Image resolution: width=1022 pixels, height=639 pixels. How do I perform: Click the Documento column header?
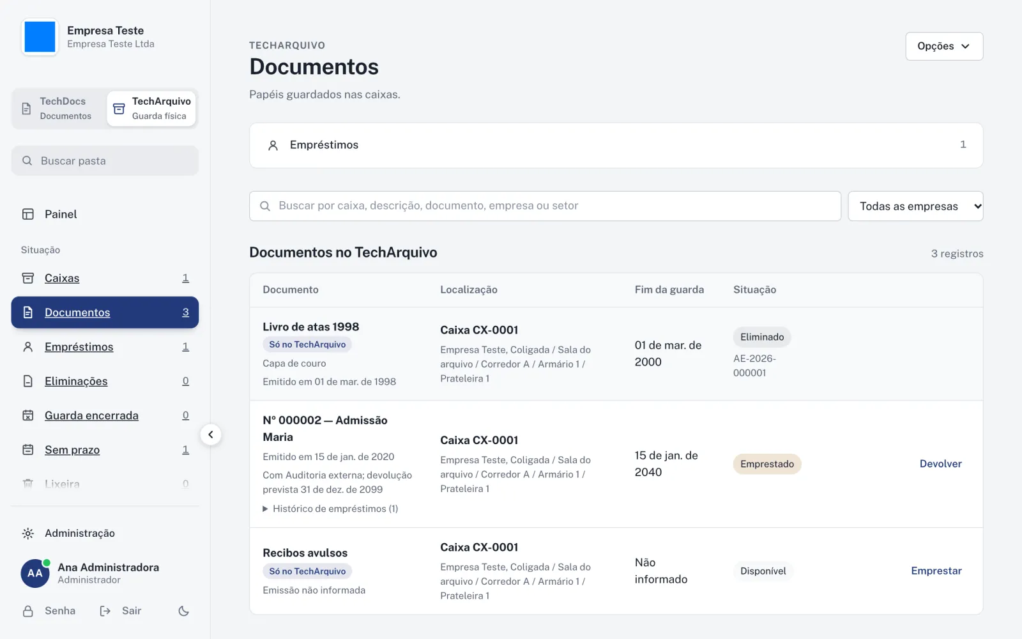click(291, 289)
